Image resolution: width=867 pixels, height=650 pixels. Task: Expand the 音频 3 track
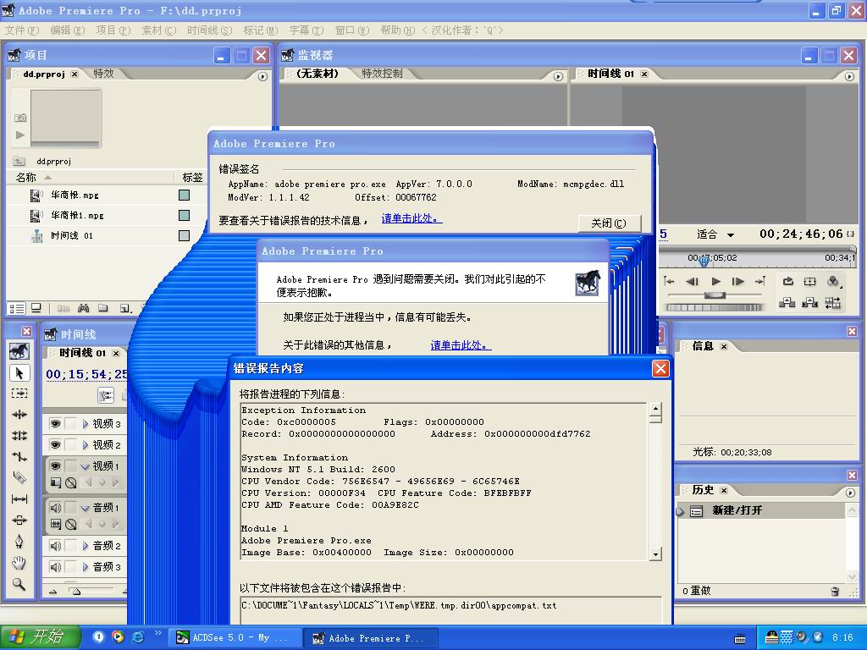pyautogui.click(x=86, y=567)
